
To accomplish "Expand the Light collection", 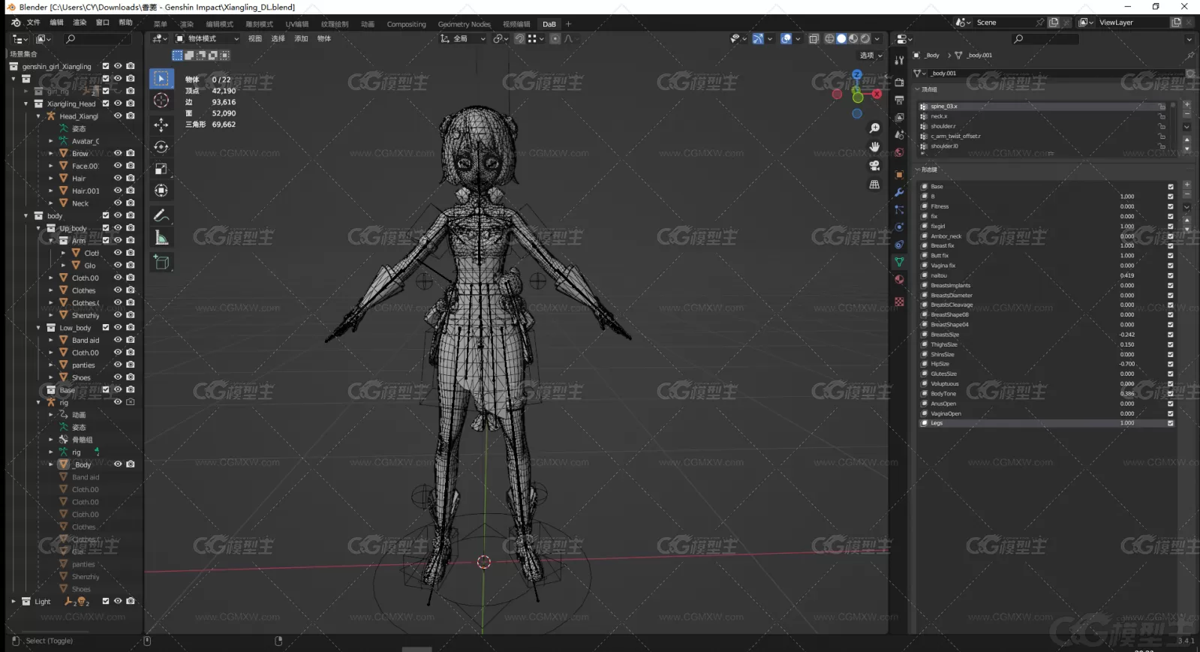I will [14, 601].
